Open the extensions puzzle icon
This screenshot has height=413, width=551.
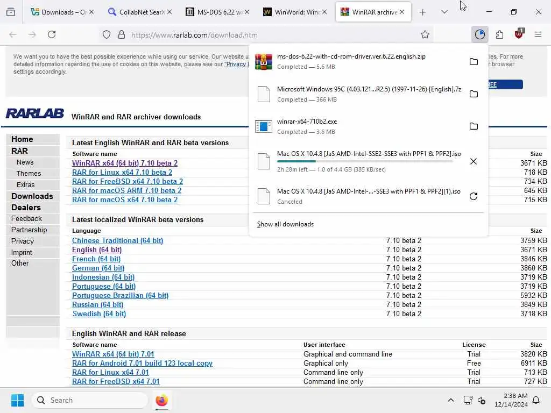pos(499,34)
